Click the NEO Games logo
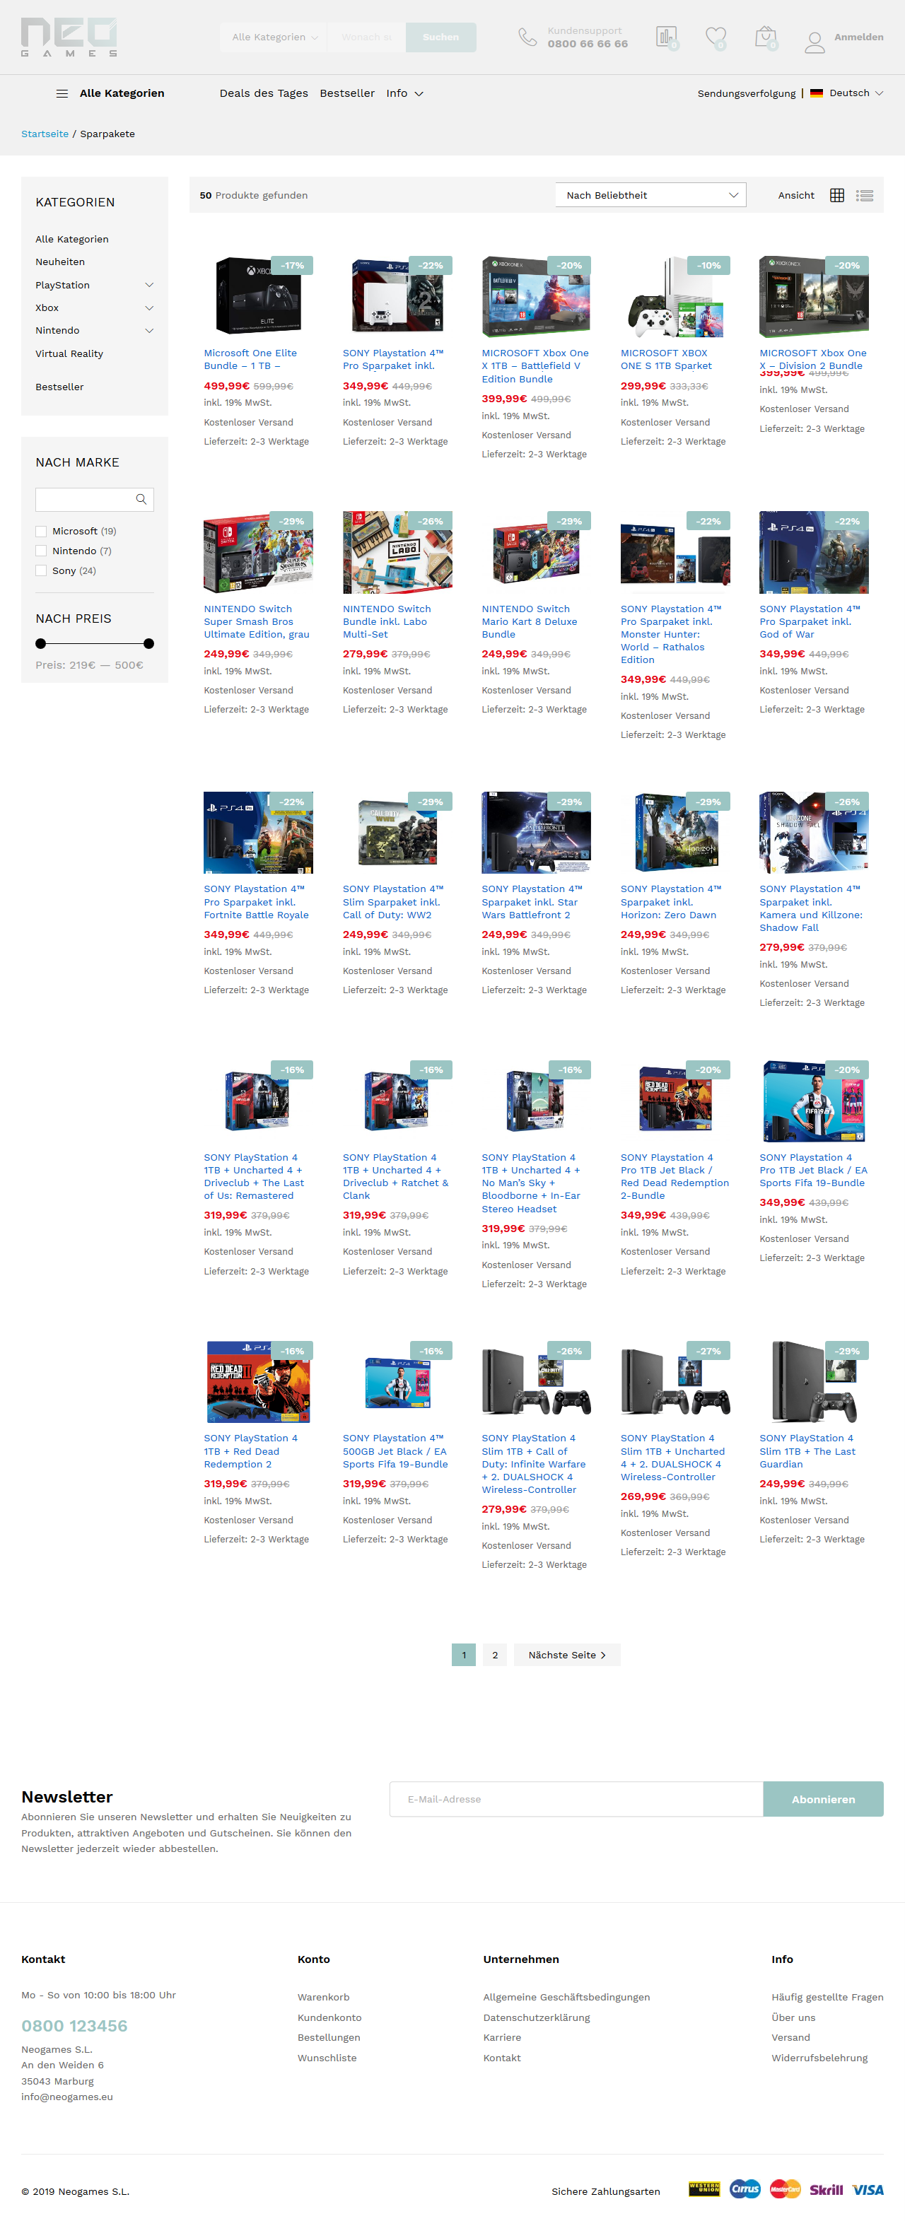 pyautogui.click(x=69, y=37)
